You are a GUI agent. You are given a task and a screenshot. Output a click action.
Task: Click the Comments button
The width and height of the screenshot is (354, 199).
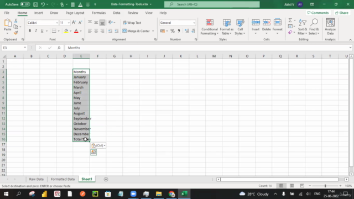tap(318, 13)
